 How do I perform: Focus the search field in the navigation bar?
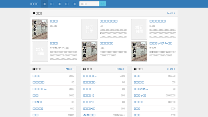(89, 4)
